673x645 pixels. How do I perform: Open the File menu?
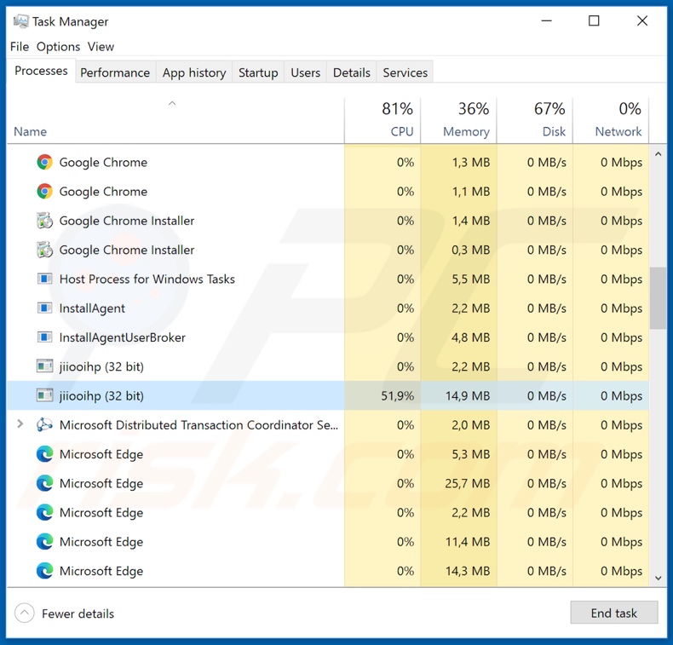[x=20, y=46]
